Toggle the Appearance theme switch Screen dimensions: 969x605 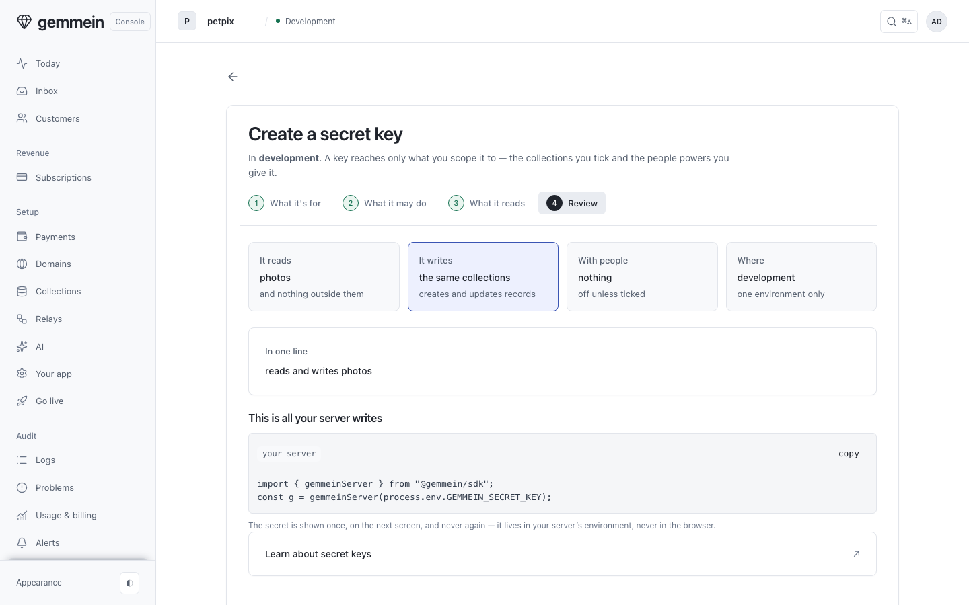[x=129, y=583]
